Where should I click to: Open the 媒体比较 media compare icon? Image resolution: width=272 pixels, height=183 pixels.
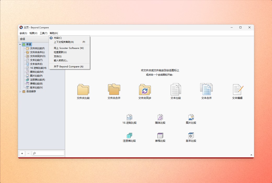click(x=160, y=117)
